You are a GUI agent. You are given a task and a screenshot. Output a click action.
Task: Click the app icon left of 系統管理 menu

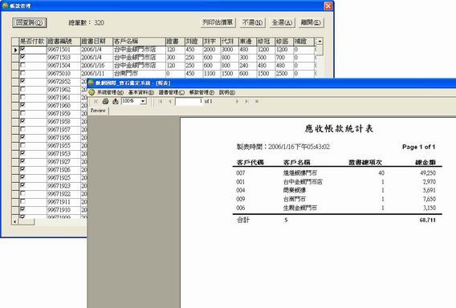point(92,92)
